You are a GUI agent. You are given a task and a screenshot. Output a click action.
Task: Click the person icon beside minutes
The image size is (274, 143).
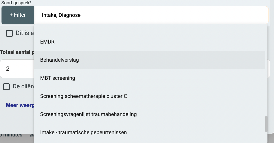click(x=32, y=135)
